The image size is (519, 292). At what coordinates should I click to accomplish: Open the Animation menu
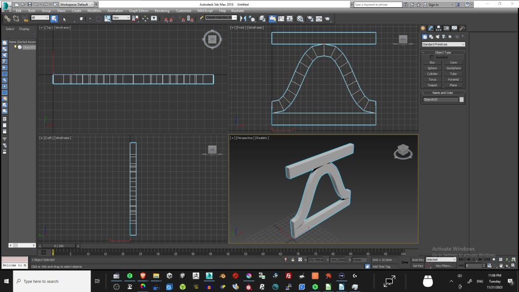(x=115, y=11)
